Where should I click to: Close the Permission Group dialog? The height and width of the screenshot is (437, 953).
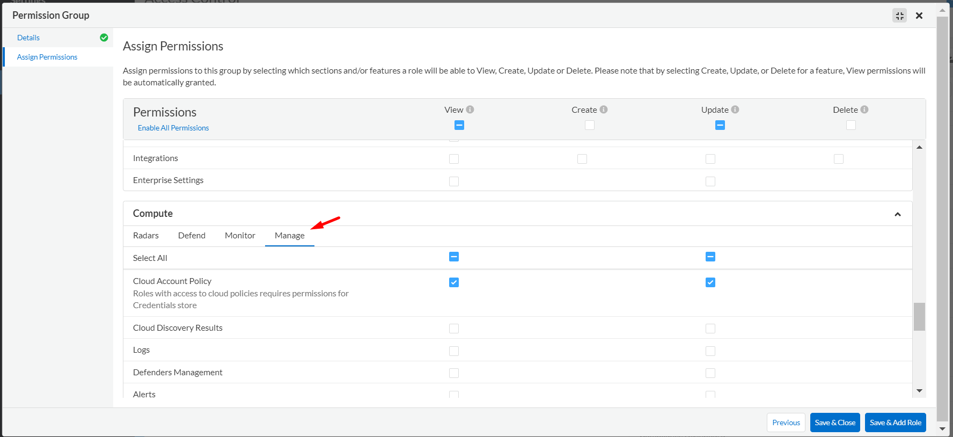pos(919,16)
